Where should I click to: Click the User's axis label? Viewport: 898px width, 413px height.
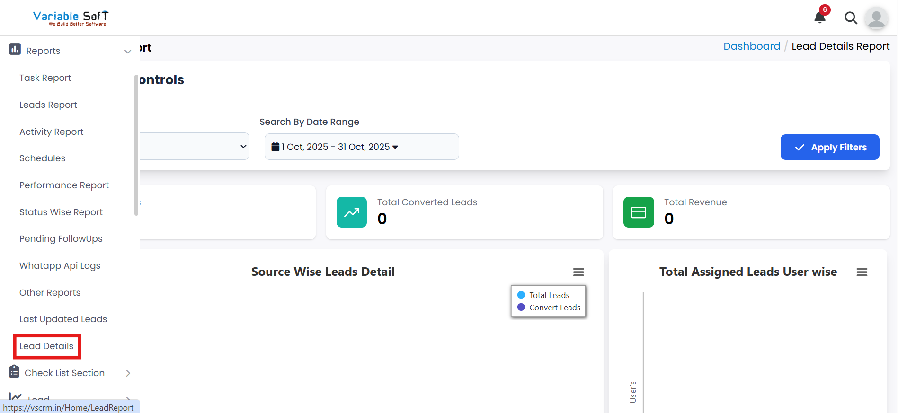pyautogui.click(x=633, y=392)
